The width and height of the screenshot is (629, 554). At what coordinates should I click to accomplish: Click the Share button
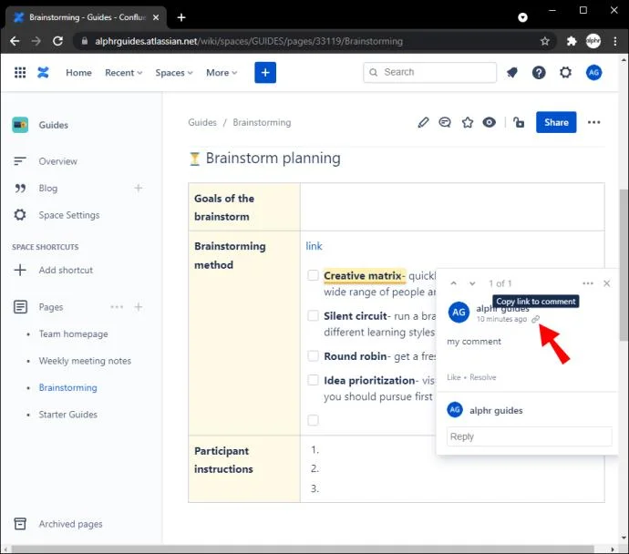556,122
